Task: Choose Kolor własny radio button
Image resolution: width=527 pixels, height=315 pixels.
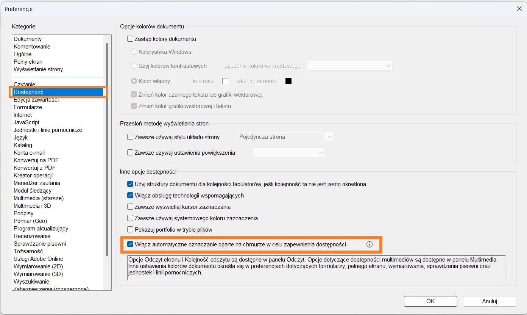Action: pyautogui.click(x=134, y=81)
